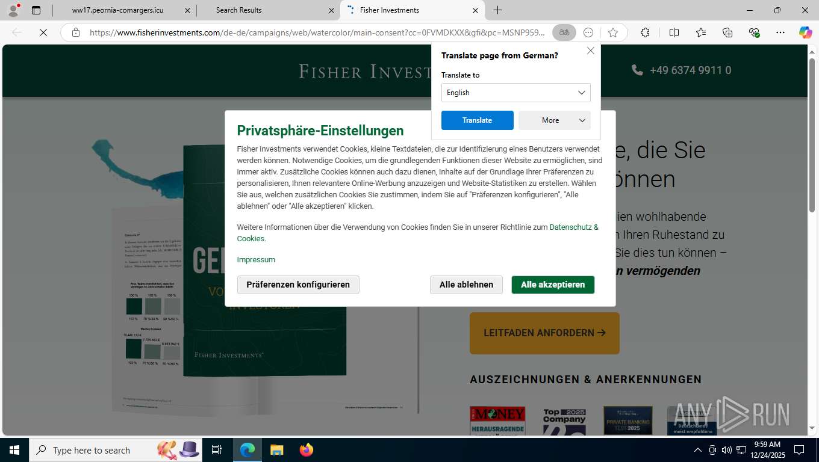
Task: View site information lock icon
Action: (76, 32)
